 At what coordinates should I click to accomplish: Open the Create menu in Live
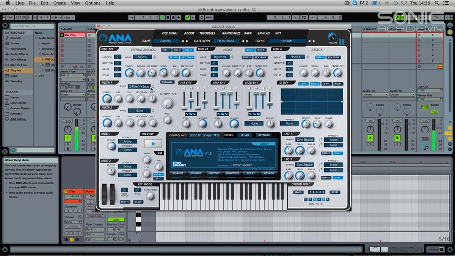(x=60, y=3)
